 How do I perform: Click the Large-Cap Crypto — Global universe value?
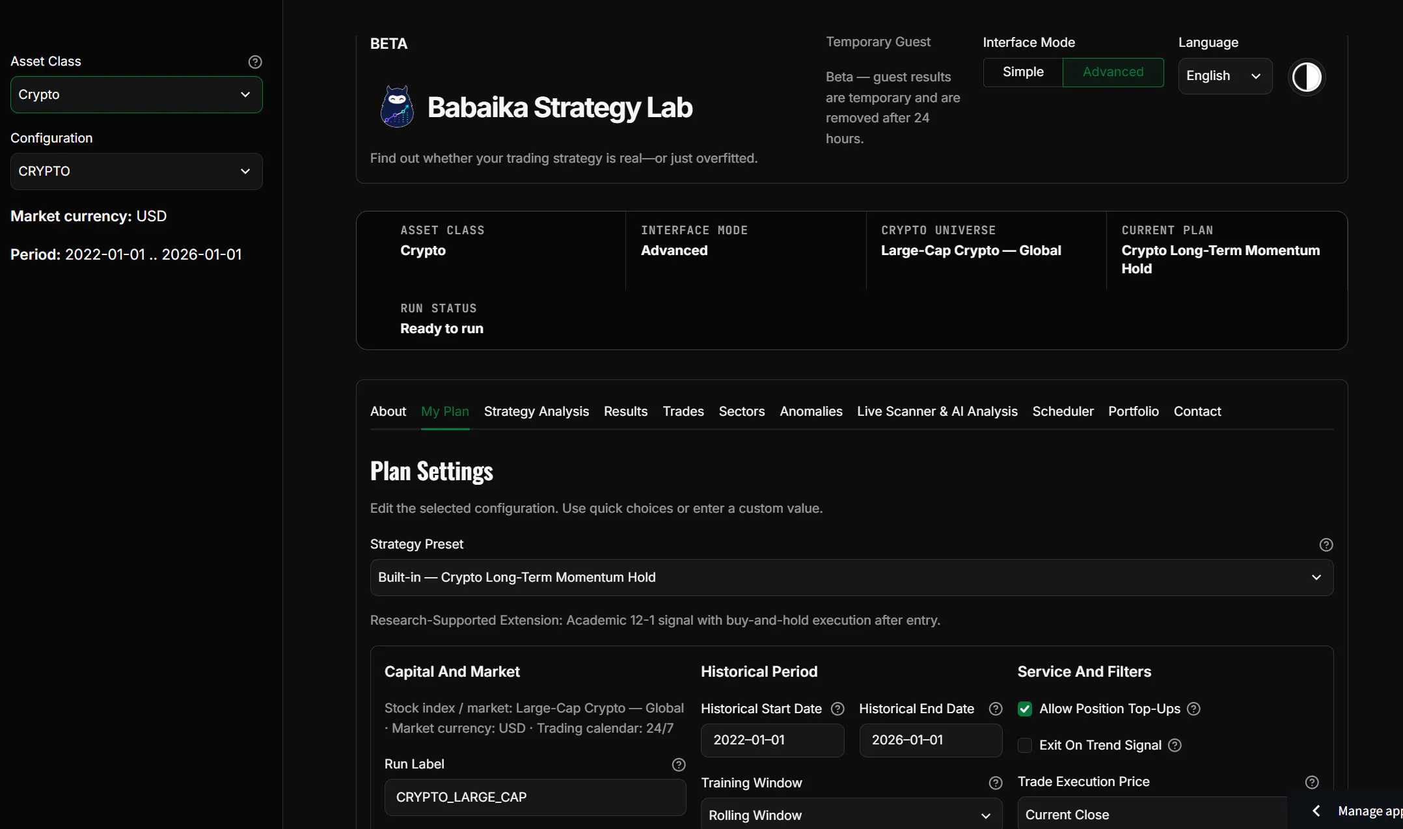click(970, 251)
